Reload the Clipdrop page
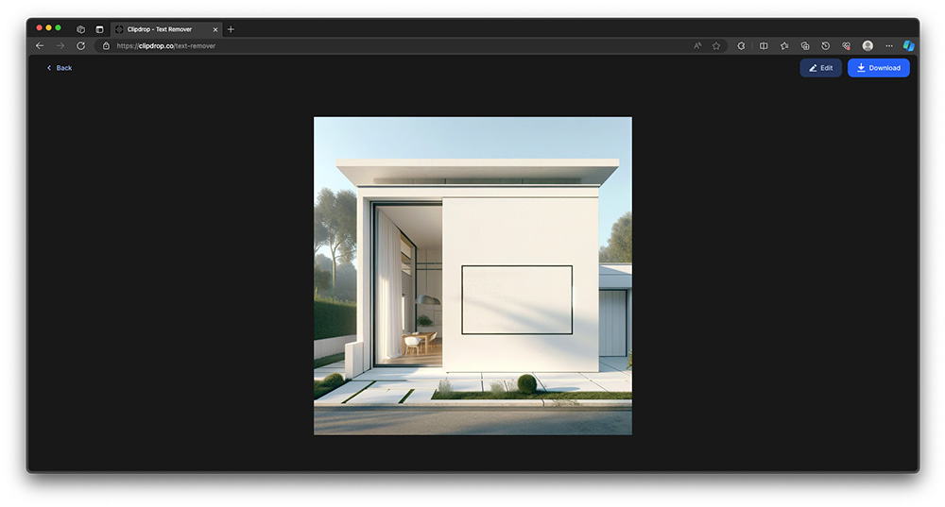This screenshot has width=945, height=507. coord(80,45)
